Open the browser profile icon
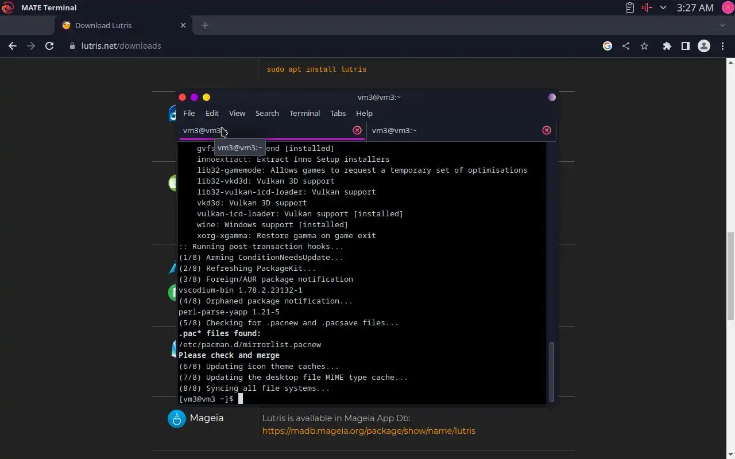This screenshot has width=735, height=459. point(703,46)
